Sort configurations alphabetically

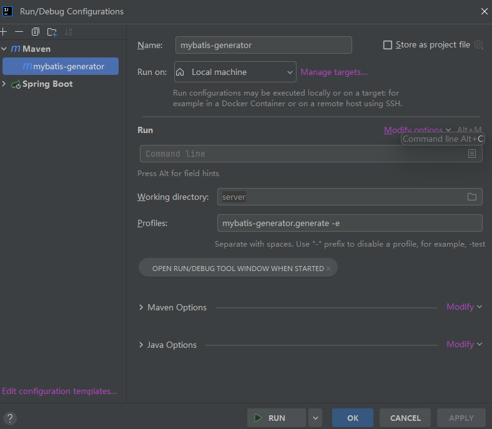[68, 32]
